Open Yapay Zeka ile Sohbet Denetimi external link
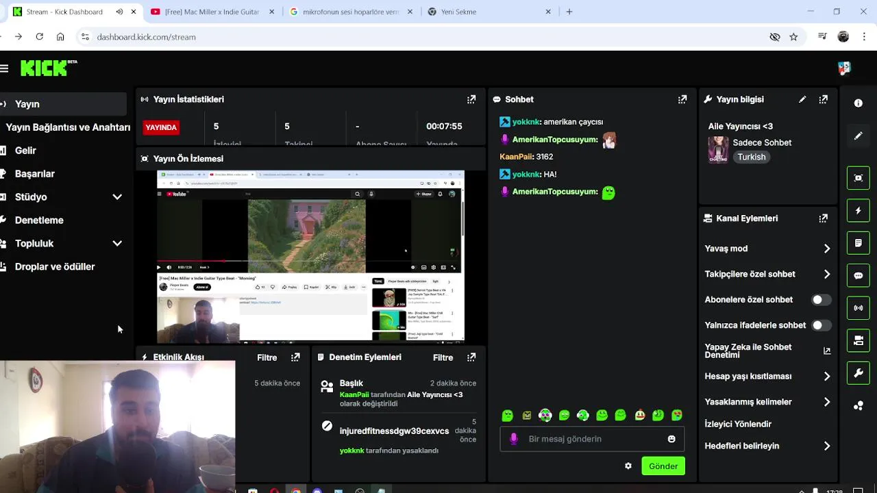The width and height of the screenshot is (877, 493). coord(827,351)
